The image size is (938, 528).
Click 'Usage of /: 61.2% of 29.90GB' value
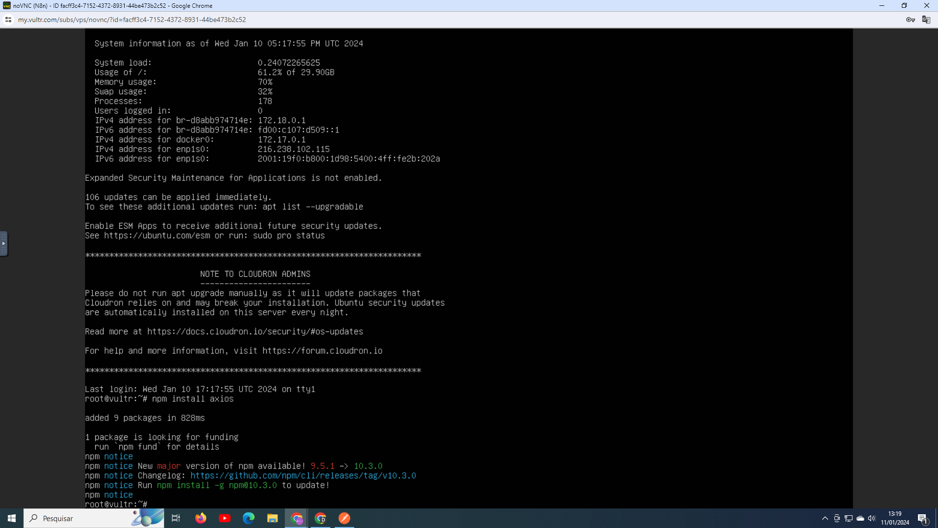click(x=296, y=72)
